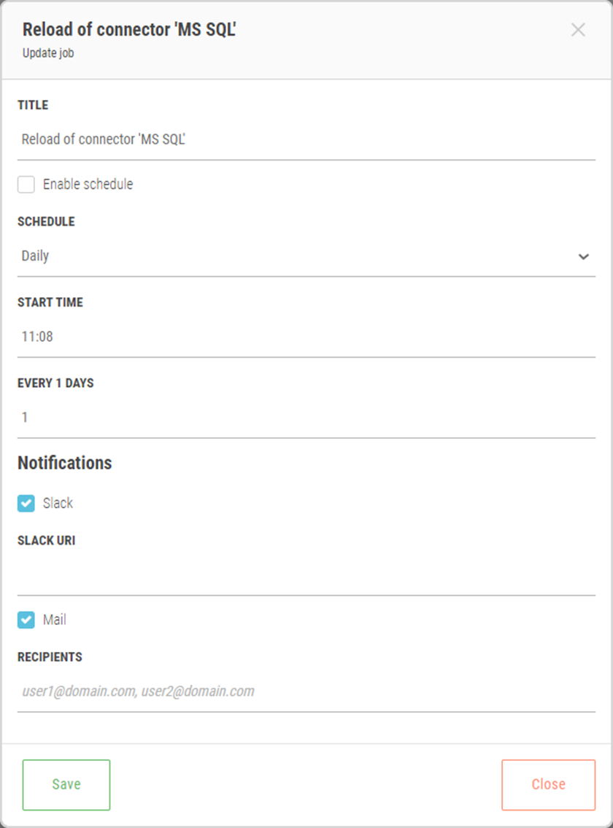This screenshot has width=613, height=828.
Task: Click the 'Enable schedule' label text
Action: pyautogui.click(x=88, y=185)
